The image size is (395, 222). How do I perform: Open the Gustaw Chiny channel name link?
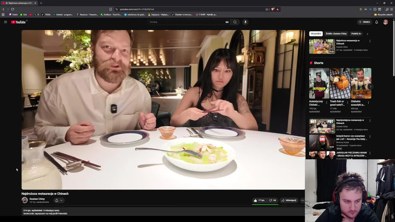coord(37,199)
